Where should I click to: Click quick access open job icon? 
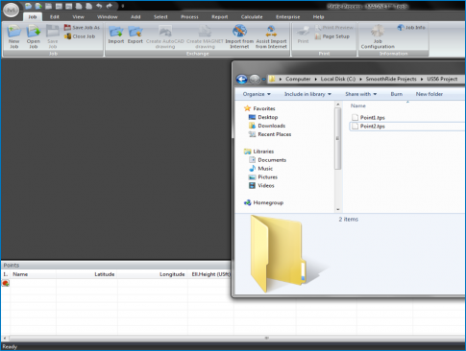(38, 6)
